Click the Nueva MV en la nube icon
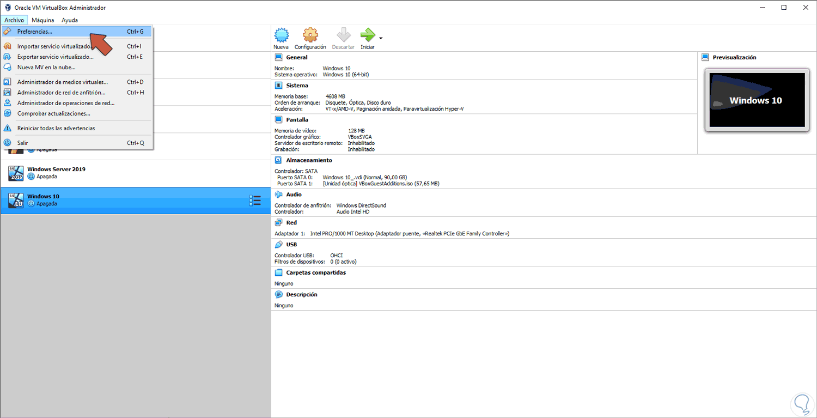 pos(8,67)
